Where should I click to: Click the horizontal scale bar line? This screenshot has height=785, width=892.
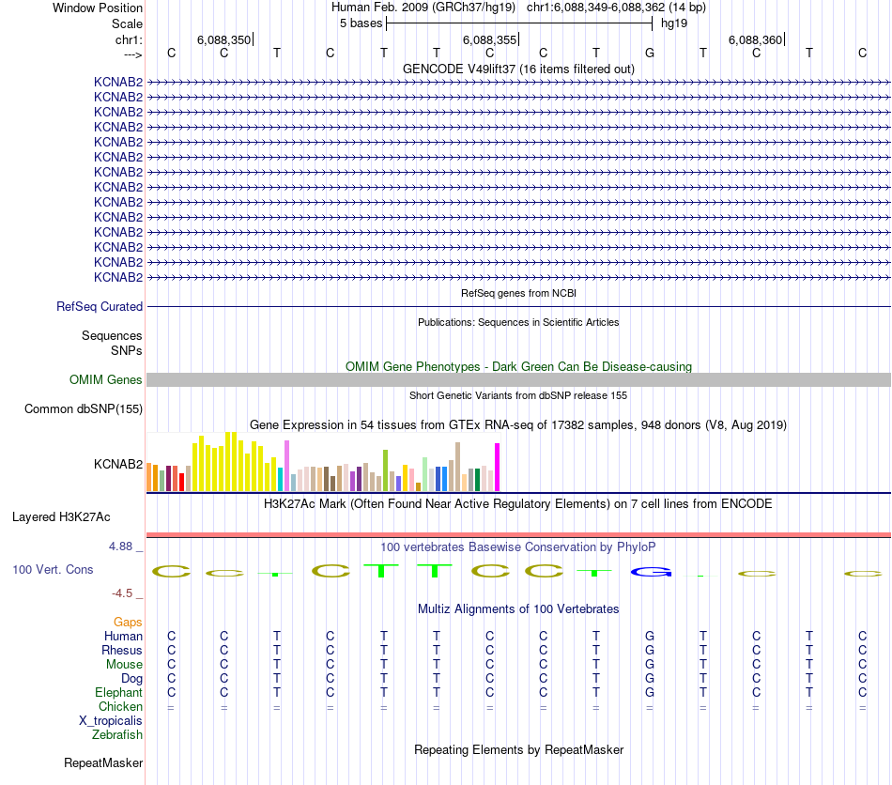(x=519, y=23)
